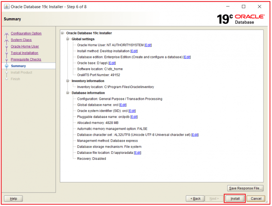Return to Prerequisite Checks step
The width and height of the screenshot is (272, 206).
(26, 60)
